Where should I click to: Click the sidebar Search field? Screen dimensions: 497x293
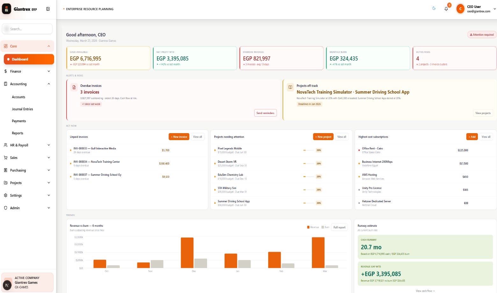pyautogui.click(x=27, y=29)
